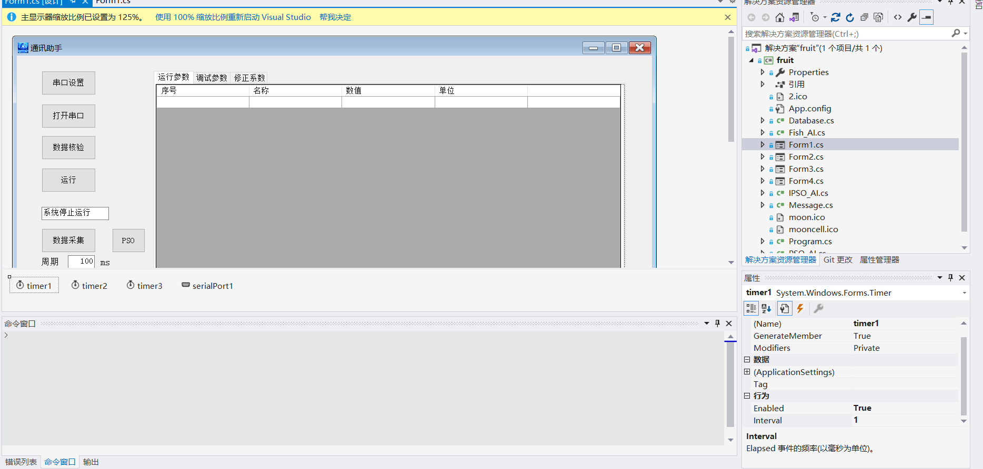
Task: Open properties via wrench icon in Solution Explorer
Action: [x=912, y=17]
